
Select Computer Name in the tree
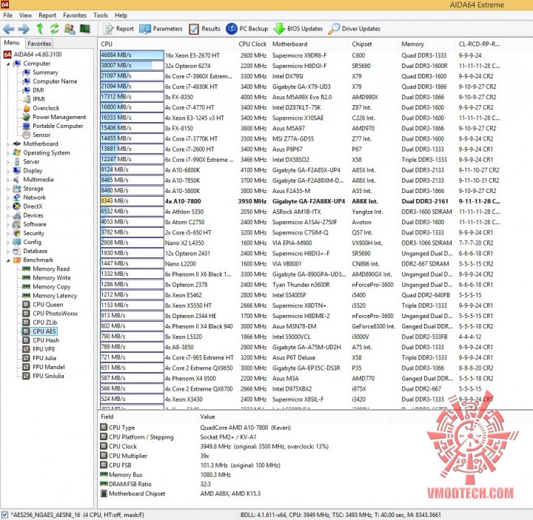click(55, 81)
